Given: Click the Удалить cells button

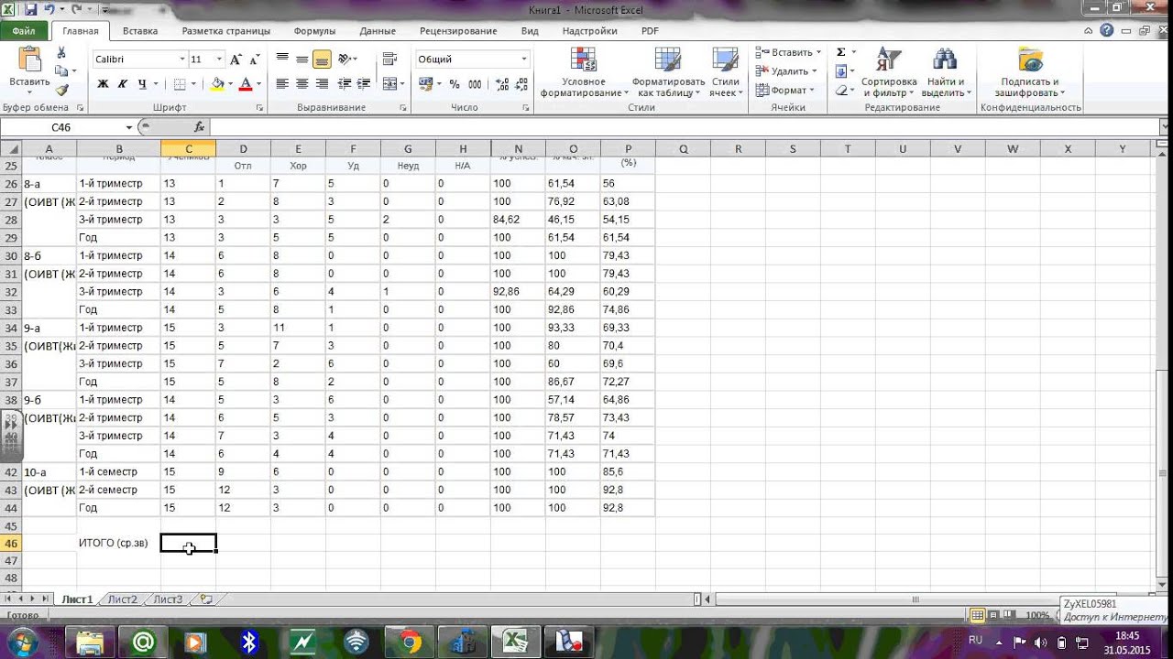Looking at the screenshot, I should (x=785, y=70).
